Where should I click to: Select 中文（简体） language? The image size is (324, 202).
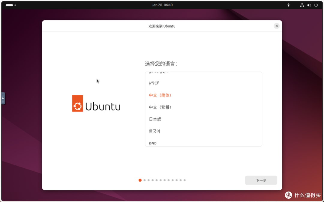[203, 95]
